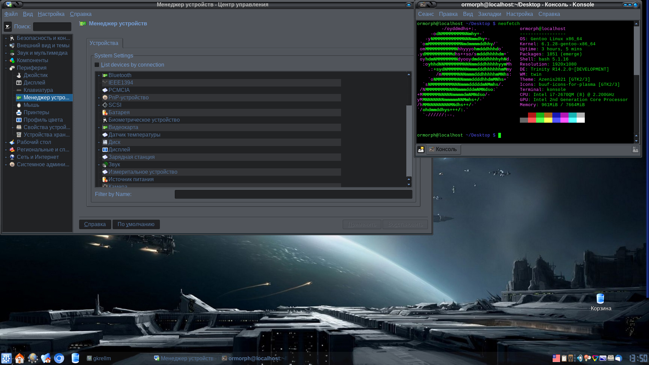Expand Свойства устрой... in the sidebar

[13, 127]
